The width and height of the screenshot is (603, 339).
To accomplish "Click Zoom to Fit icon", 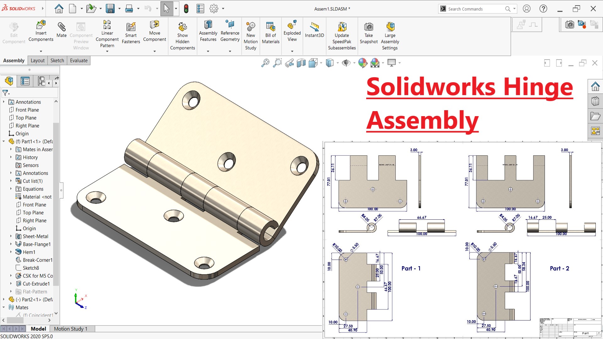I will coord(265,63).
